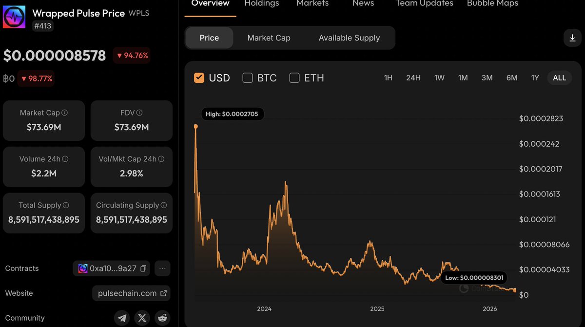Set chart range to 1Y

(535, 78)
